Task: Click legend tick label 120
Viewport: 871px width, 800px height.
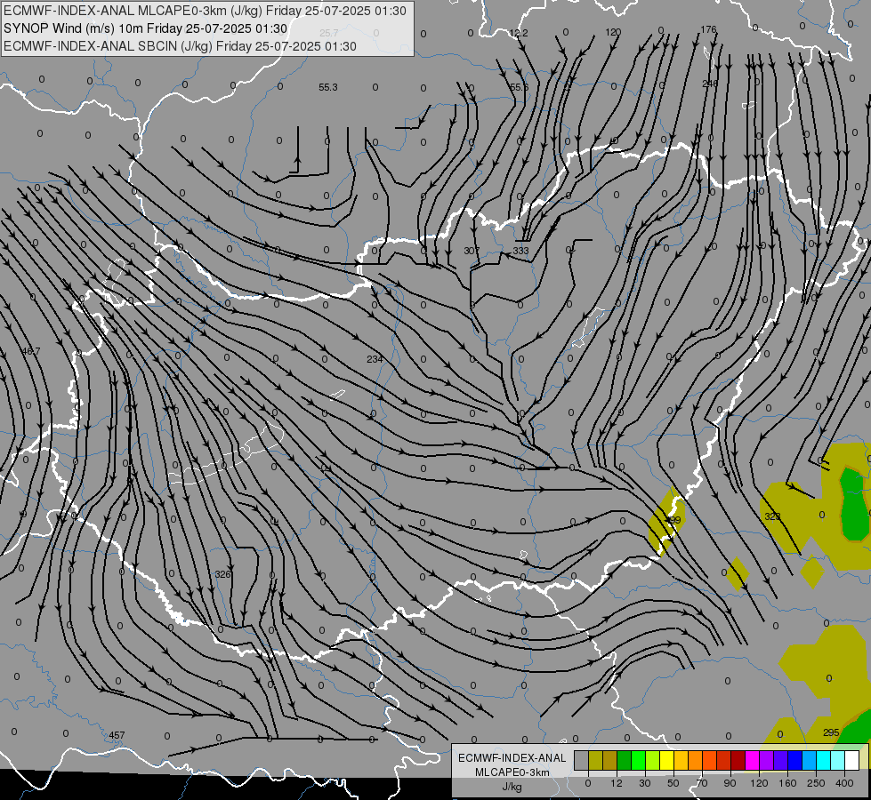Action: pyautogui.click(x=759, y=783)
